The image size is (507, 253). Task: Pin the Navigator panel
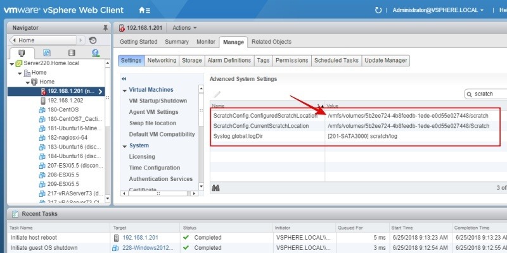[x=105, y=28]
